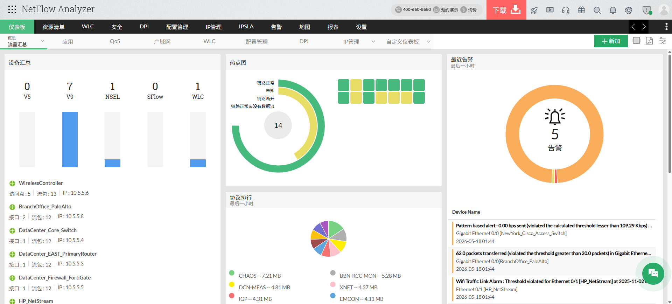
Task: Select the CHAOS green legend swatch
Action: pos(232,273)
